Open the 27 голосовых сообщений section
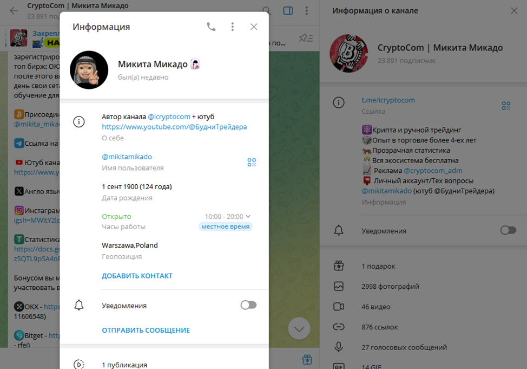 424,347
